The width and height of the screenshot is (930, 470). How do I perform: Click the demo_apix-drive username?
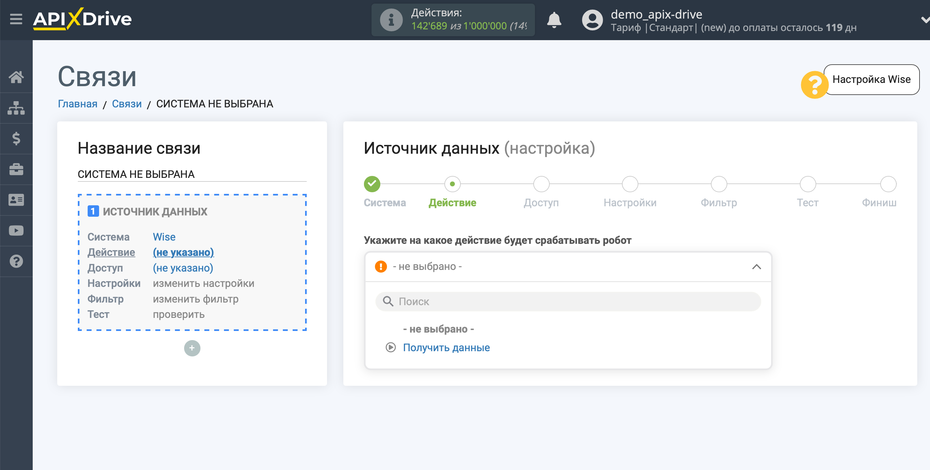coord(656,14)
